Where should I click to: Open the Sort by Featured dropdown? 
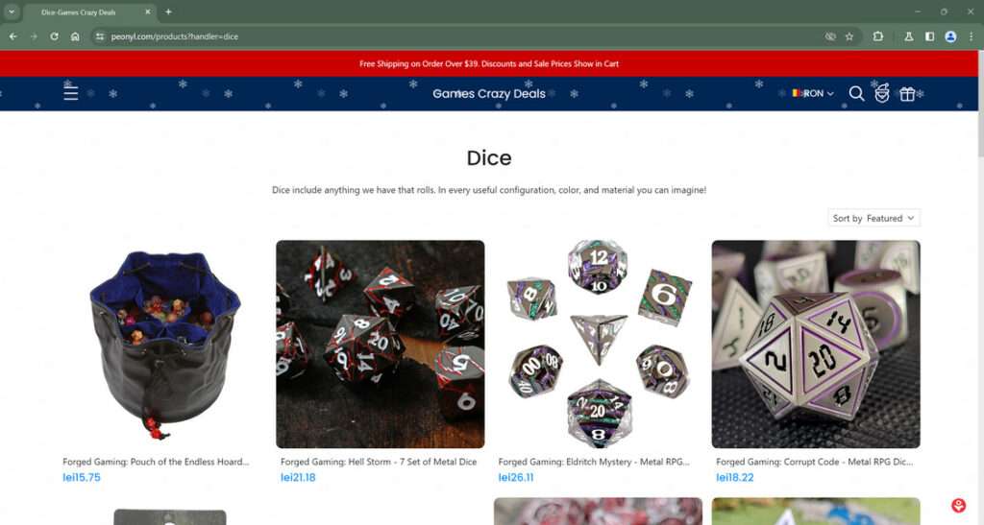click(873, 218)
